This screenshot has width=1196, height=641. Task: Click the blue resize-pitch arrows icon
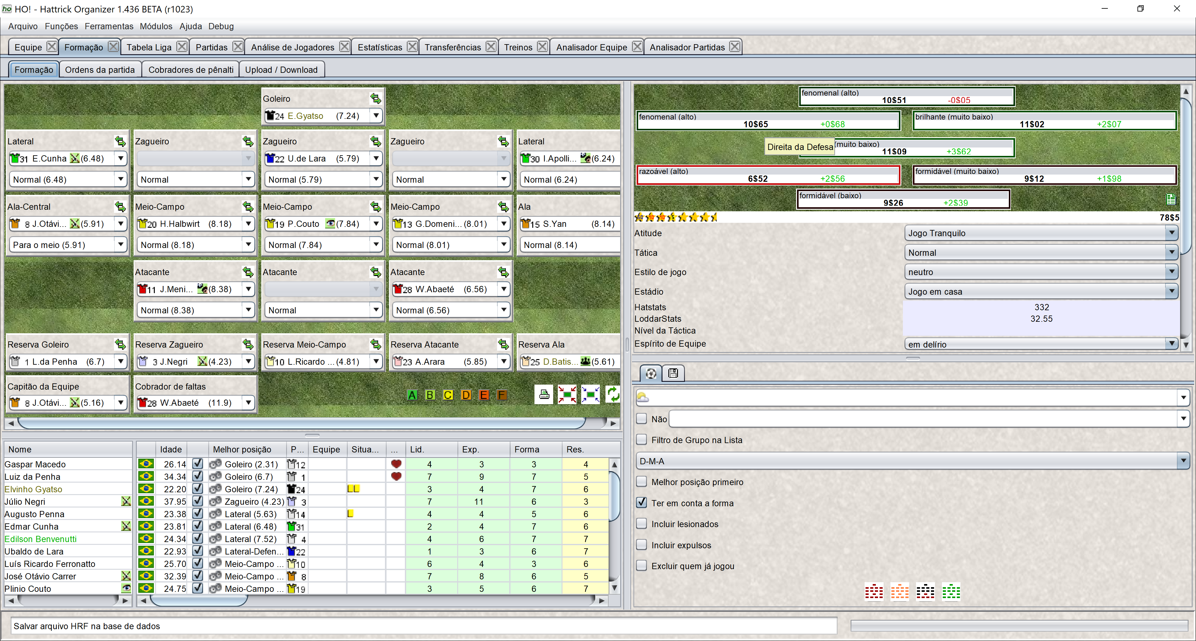click(590, 394)
